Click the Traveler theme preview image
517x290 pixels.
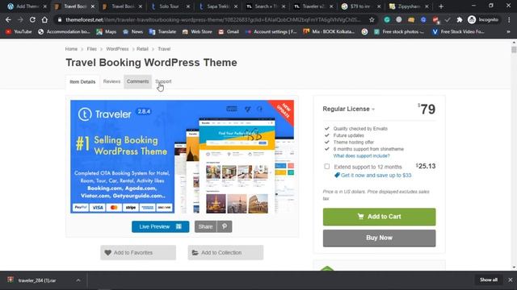point(182,157)
